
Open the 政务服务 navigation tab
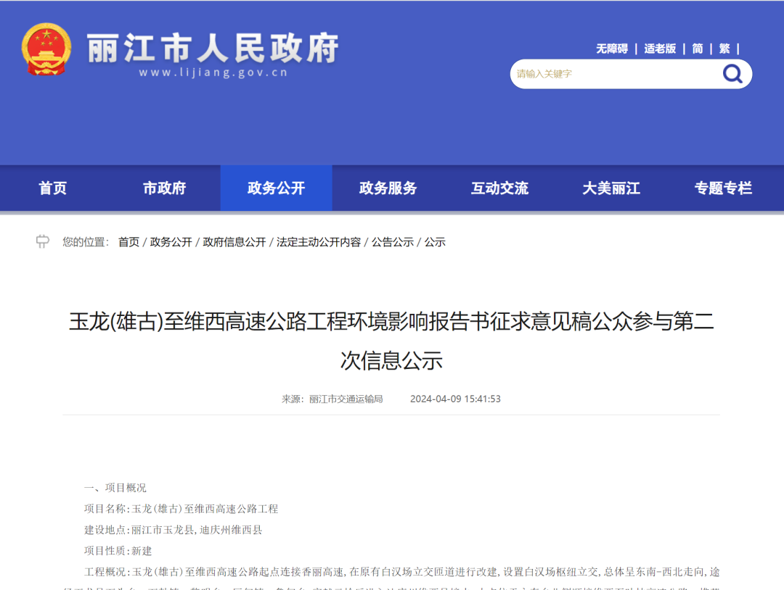(388, 188)
